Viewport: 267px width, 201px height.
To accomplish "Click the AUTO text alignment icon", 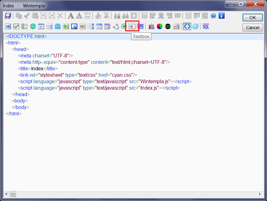I will [145, 16].
